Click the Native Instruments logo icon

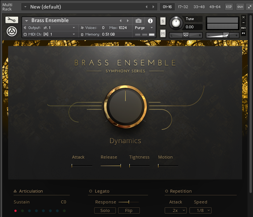click(x=12, y=31)
